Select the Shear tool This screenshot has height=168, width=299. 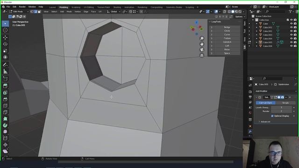tap(5, 151)
